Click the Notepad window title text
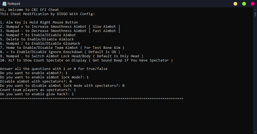Screen dimensions: 257x134 coord(14,4)
